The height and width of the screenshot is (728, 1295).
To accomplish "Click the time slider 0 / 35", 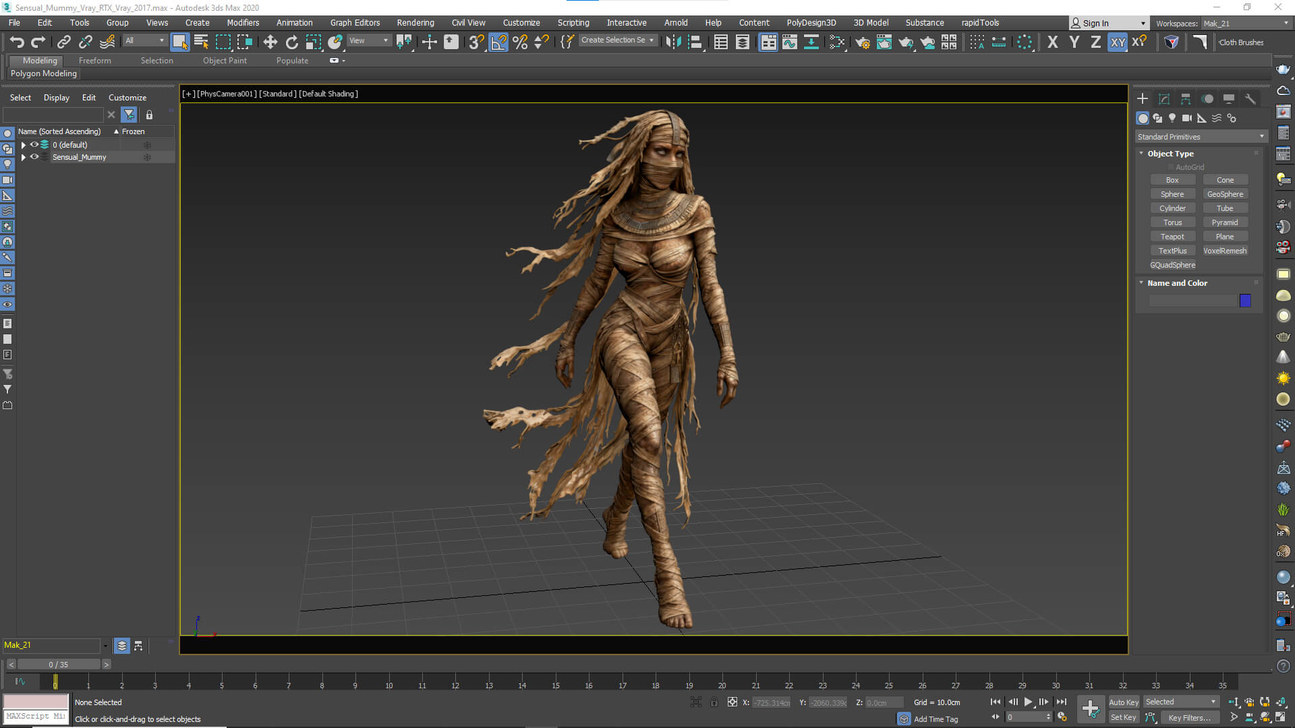I will point(59,665).
